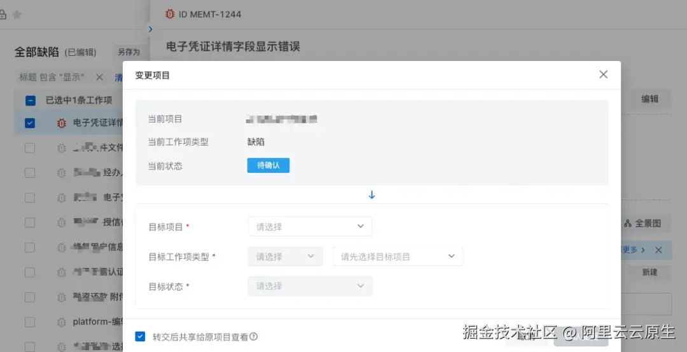Open the 目标工作项类型 请选择 dropdown
This screenshot has width=687, height=352.
[285, 257]
